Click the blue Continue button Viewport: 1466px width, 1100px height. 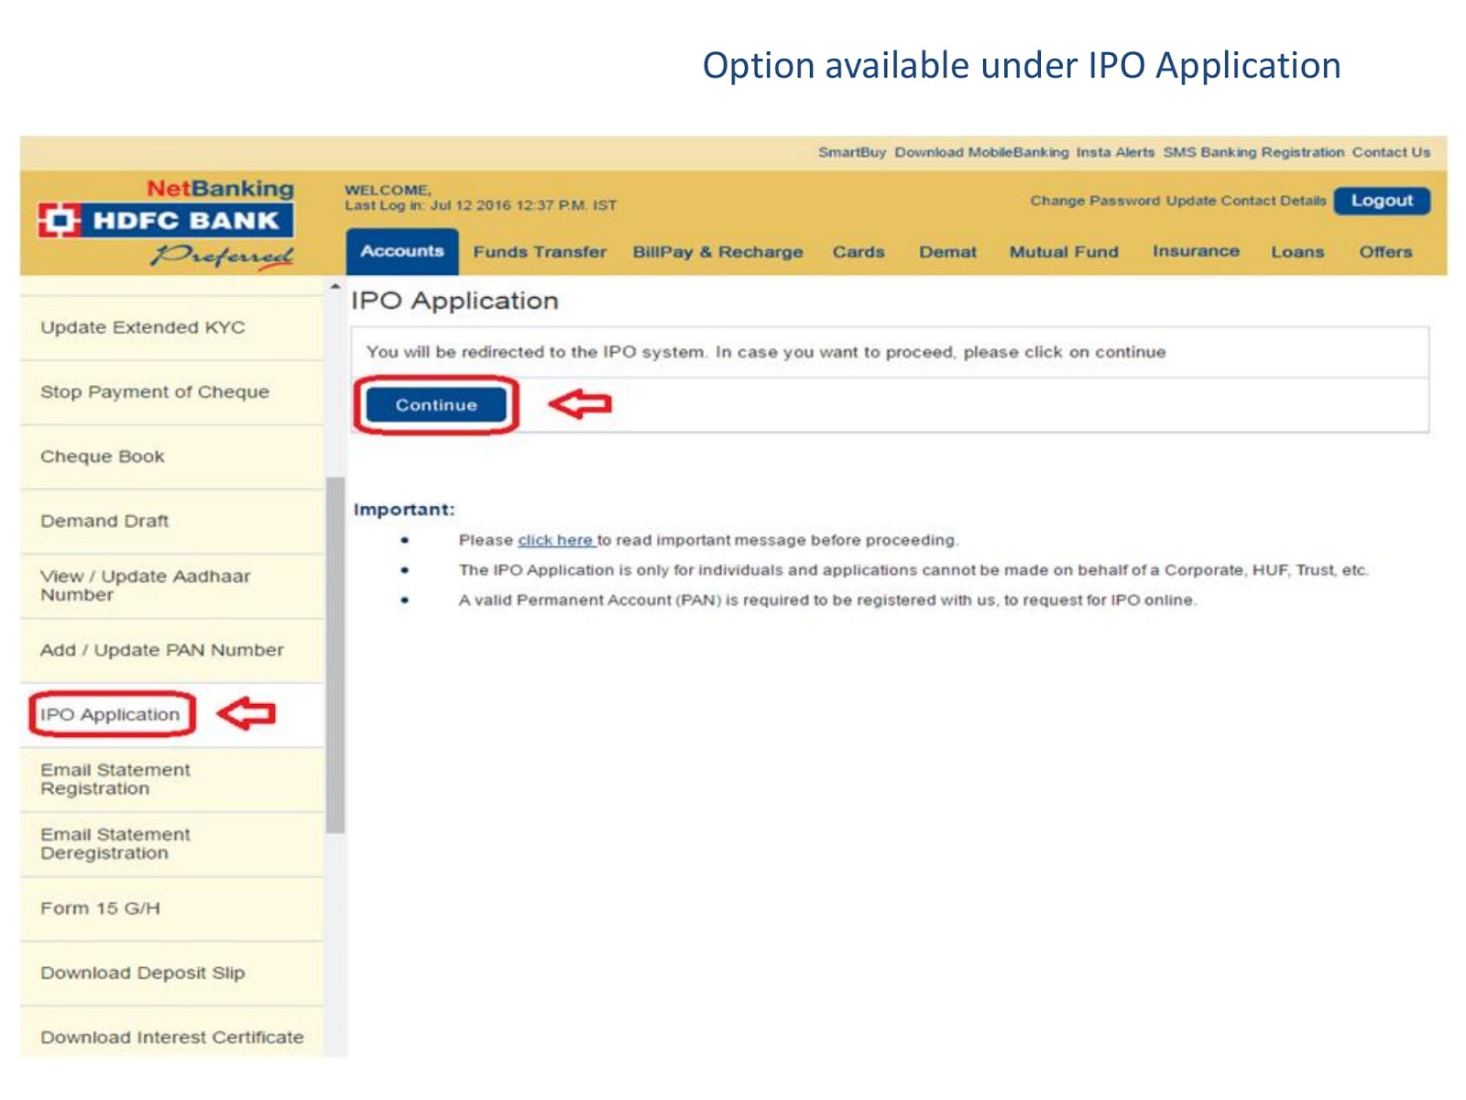click(436, 405)
